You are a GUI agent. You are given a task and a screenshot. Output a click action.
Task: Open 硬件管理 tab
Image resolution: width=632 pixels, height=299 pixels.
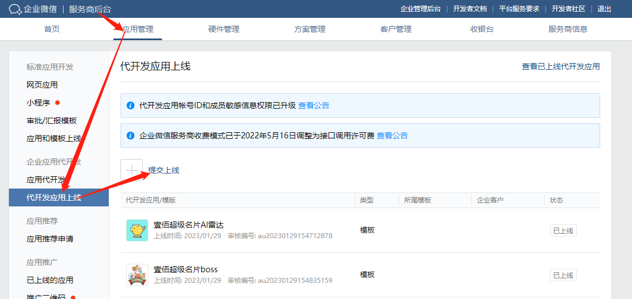(224, 29)
